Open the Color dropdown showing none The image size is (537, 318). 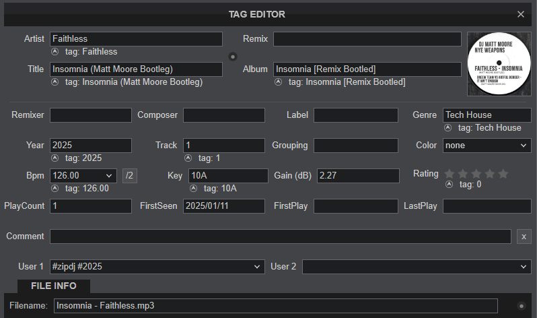[487, 145]
